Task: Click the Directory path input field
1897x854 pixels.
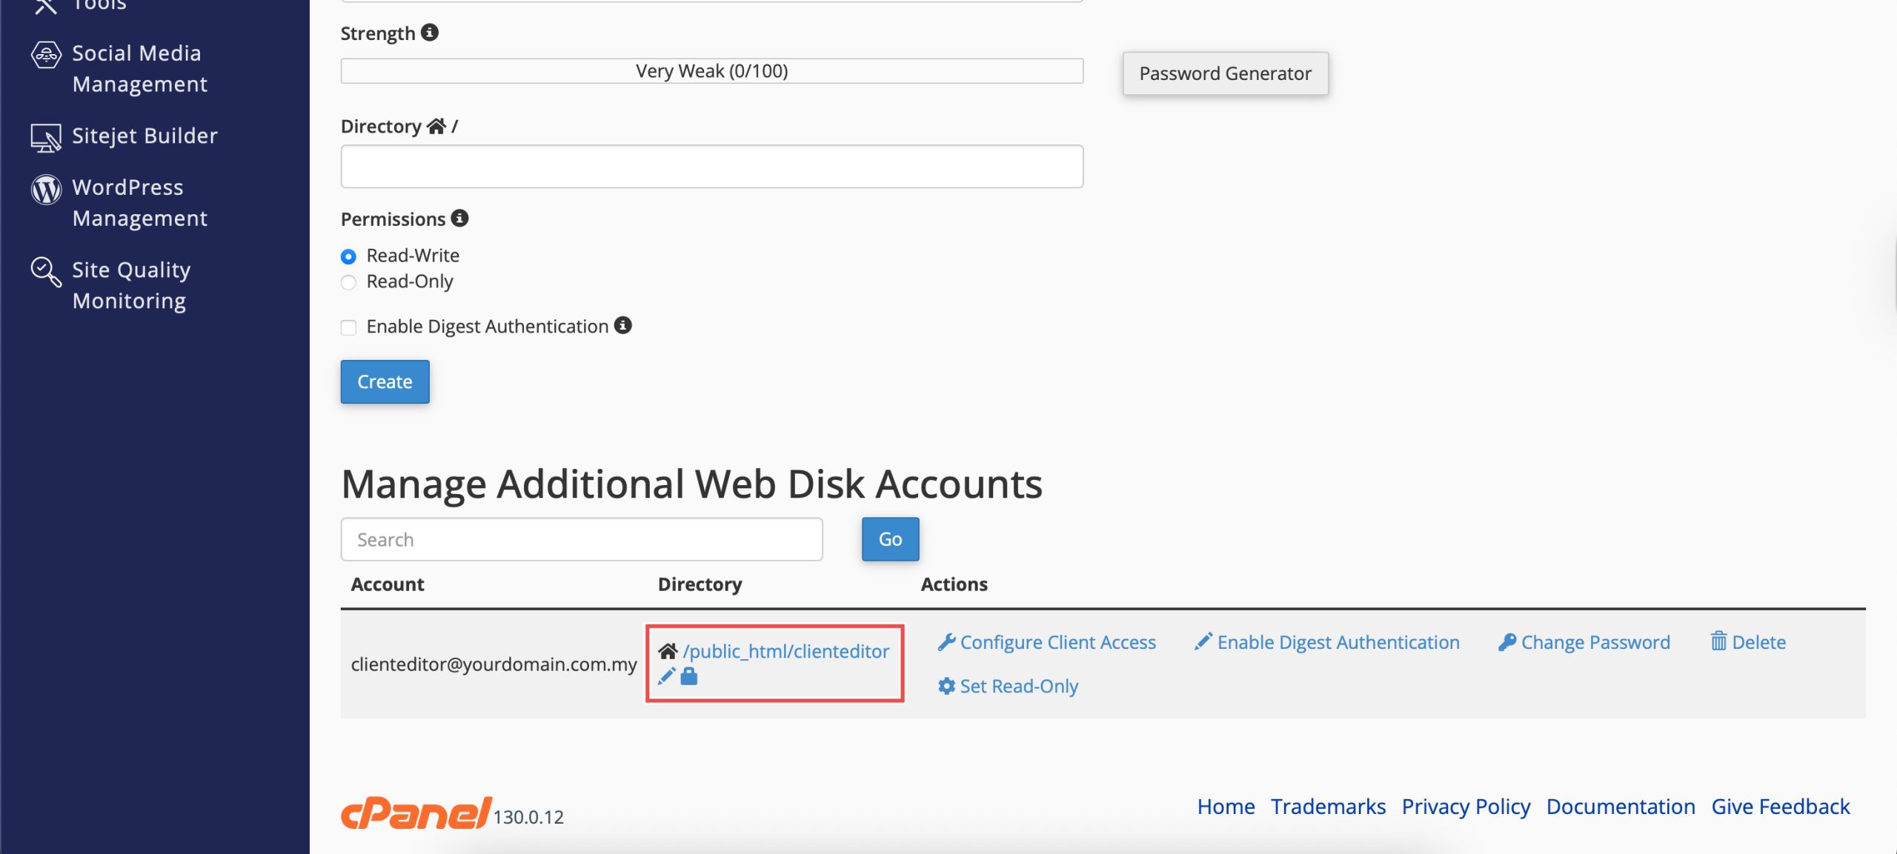Action: [711, 167]
